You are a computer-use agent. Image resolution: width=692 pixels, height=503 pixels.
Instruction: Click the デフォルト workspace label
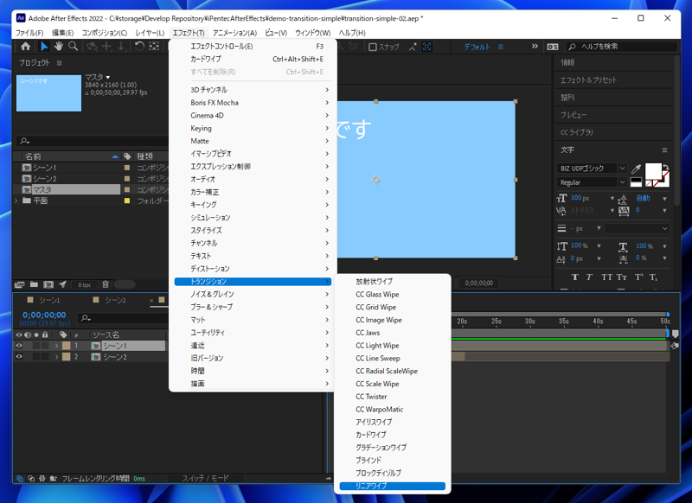[477, 47]
